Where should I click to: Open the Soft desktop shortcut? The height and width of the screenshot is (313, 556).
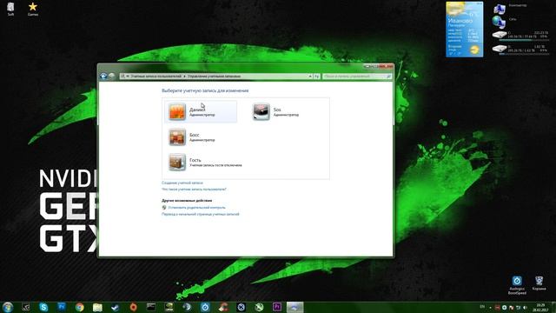click(x=10, y=10)
